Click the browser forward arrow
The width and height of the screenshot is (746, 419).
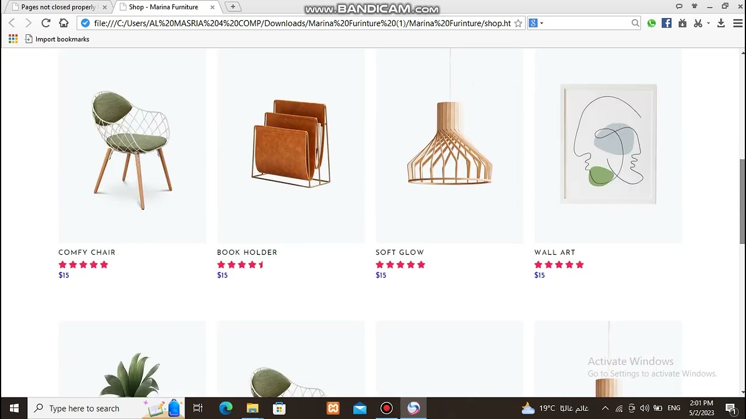click(x=28, y=23)
